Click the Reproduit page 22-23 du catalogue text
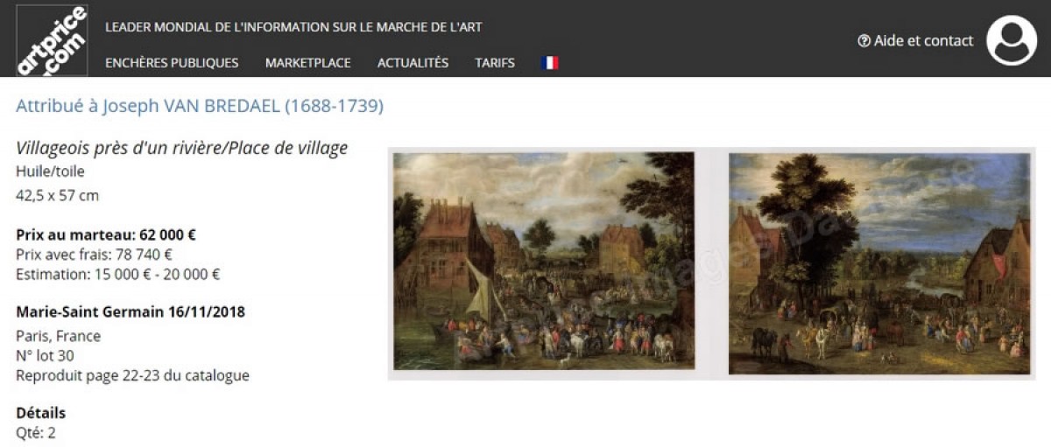The width and height of the screenshot is (1051, 447). point(132,375)
